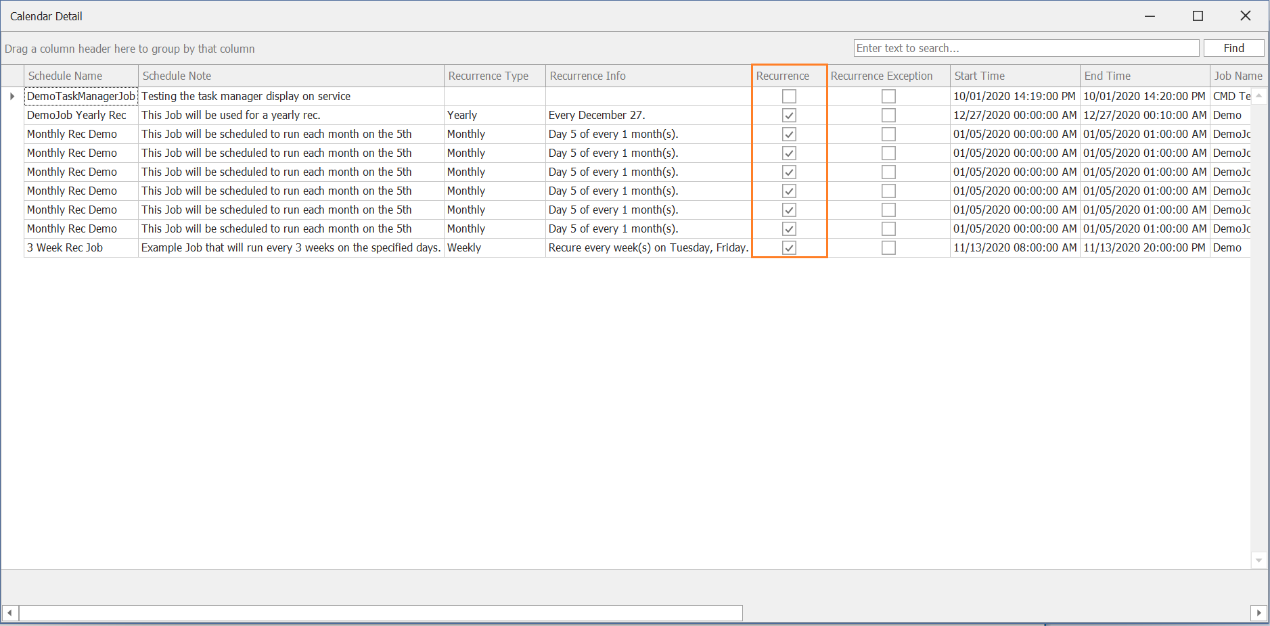Close the Calendar Detail window

pos(1245,16)
